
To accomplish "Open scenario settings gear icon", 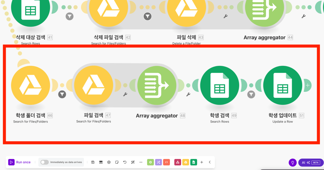I will pos(109,162).
